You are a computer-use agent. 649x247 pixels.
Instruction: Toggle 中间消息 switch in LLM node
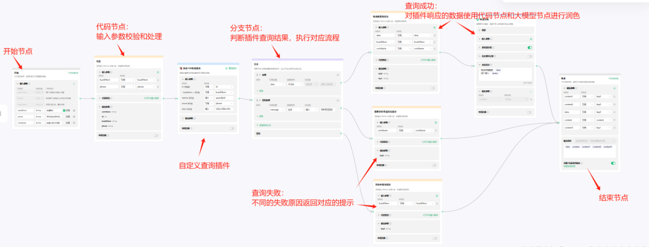click(x=529, y=112)
